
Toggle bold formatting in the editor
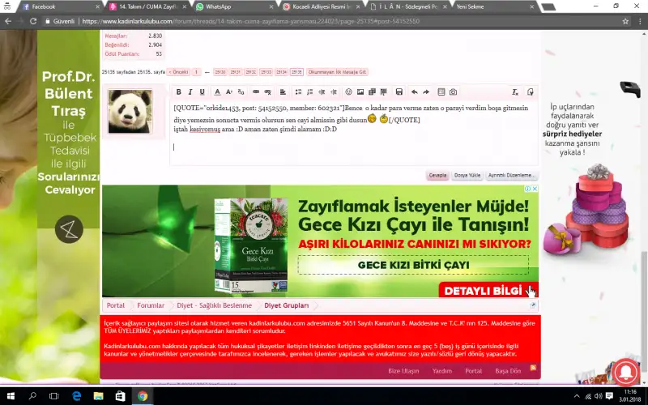click(179, 92)
